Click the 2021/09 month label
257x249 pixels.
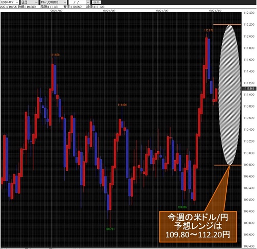point(162,11)
